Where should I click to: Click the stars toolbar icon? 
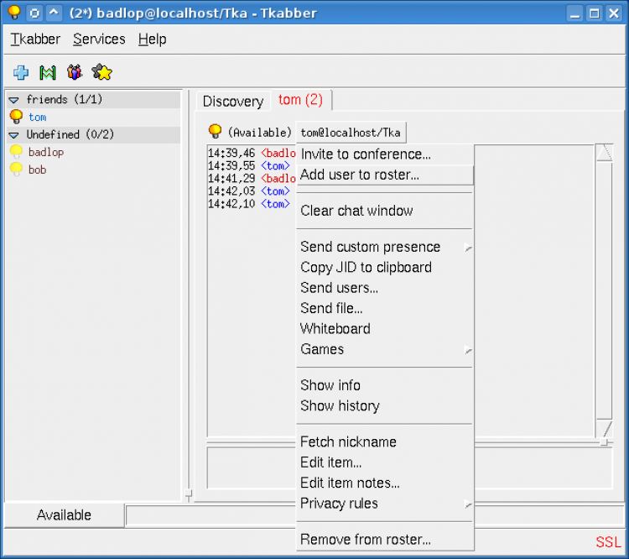[x=101, y=72]
